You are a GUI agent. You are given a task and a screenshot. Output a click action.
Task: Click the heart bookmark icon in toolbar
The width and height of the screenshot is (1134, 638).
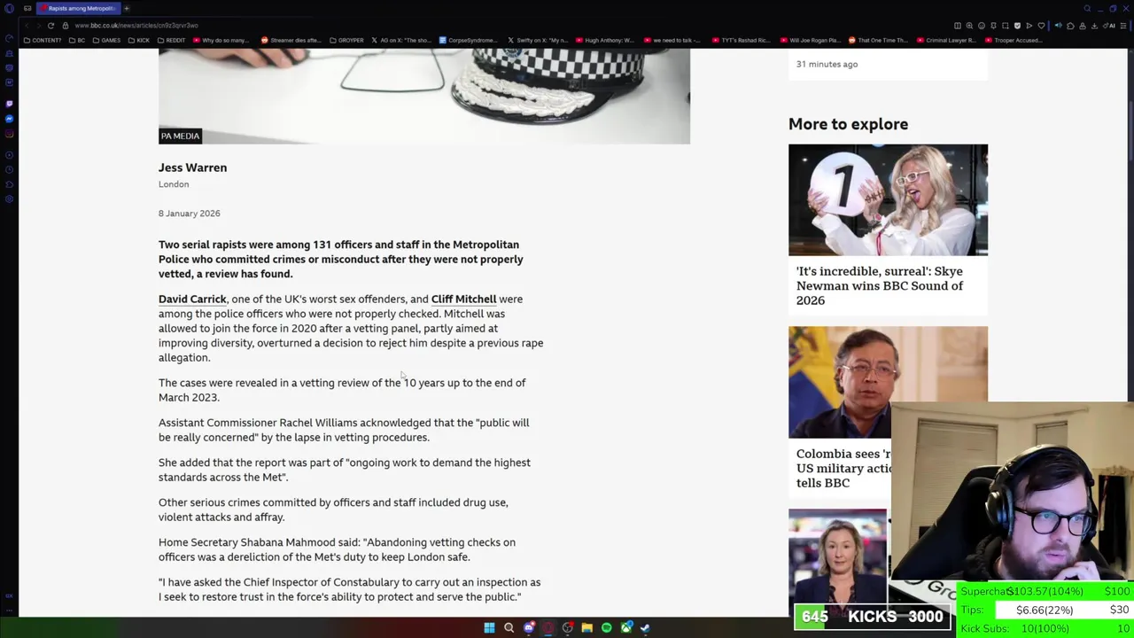pyautogui.click(x=1041, y=26)
